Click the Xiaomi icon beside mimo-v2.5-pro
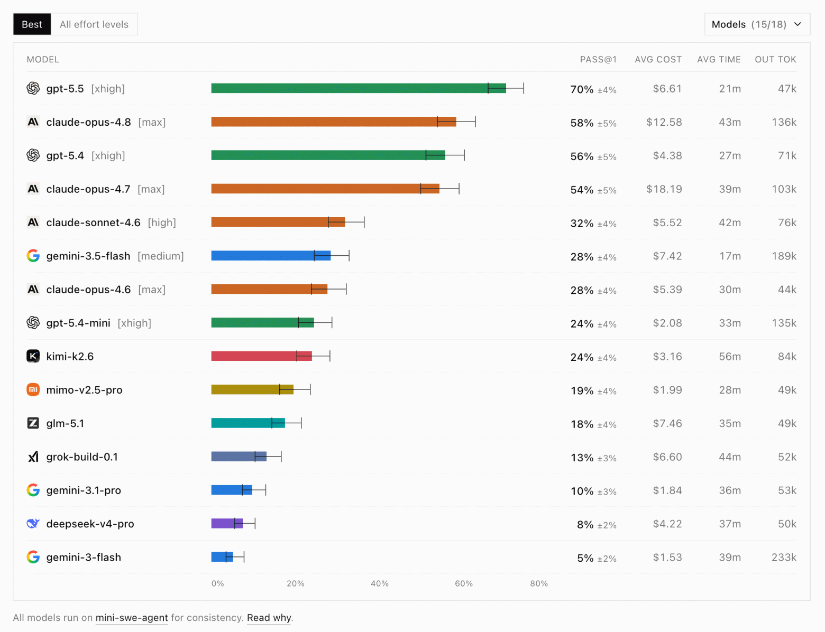 (x=33, y=389)
